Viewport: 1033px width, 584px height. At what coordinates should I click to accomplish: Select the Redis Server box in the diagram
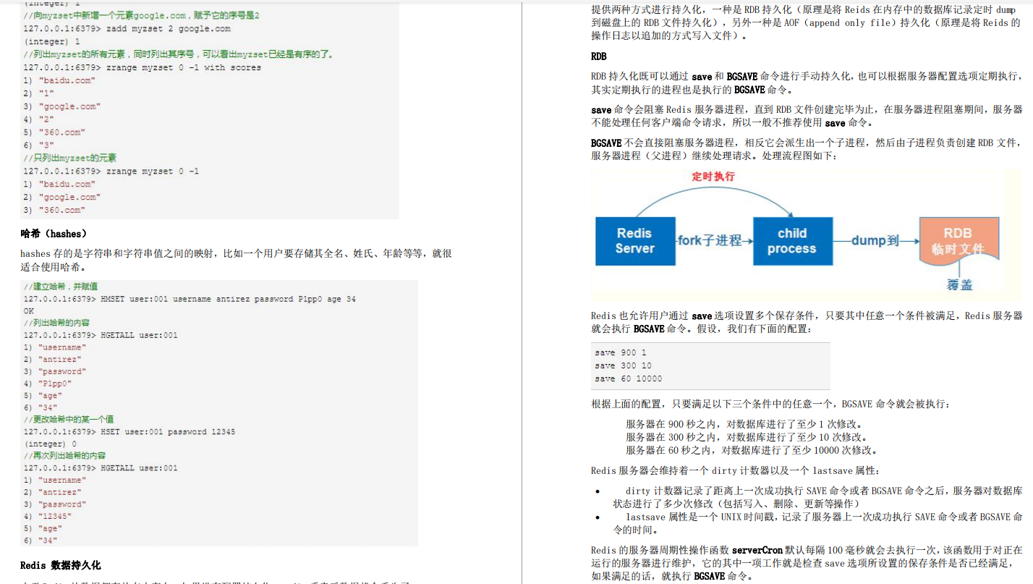click(635, 240)
